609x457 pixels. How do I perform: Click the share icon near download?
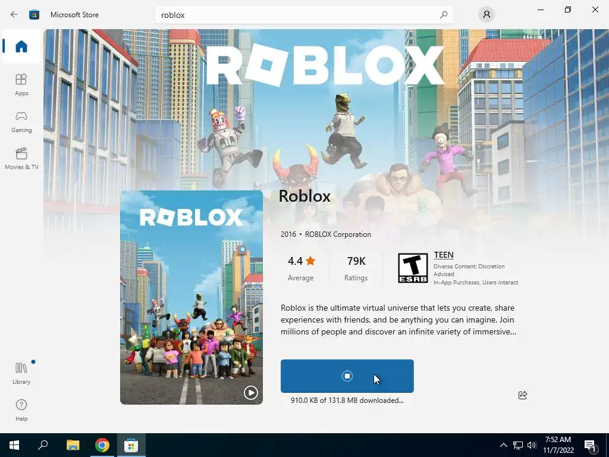[x=523, y=395]
